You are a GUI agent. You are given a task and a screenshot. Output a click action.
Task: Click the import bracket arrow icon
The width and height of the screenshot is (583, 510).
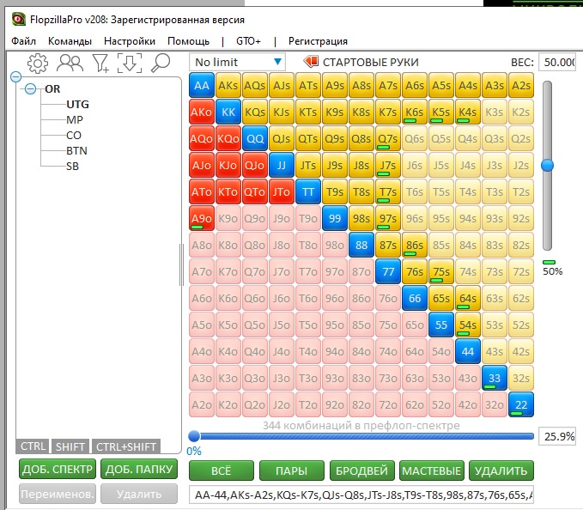point(130,63)
